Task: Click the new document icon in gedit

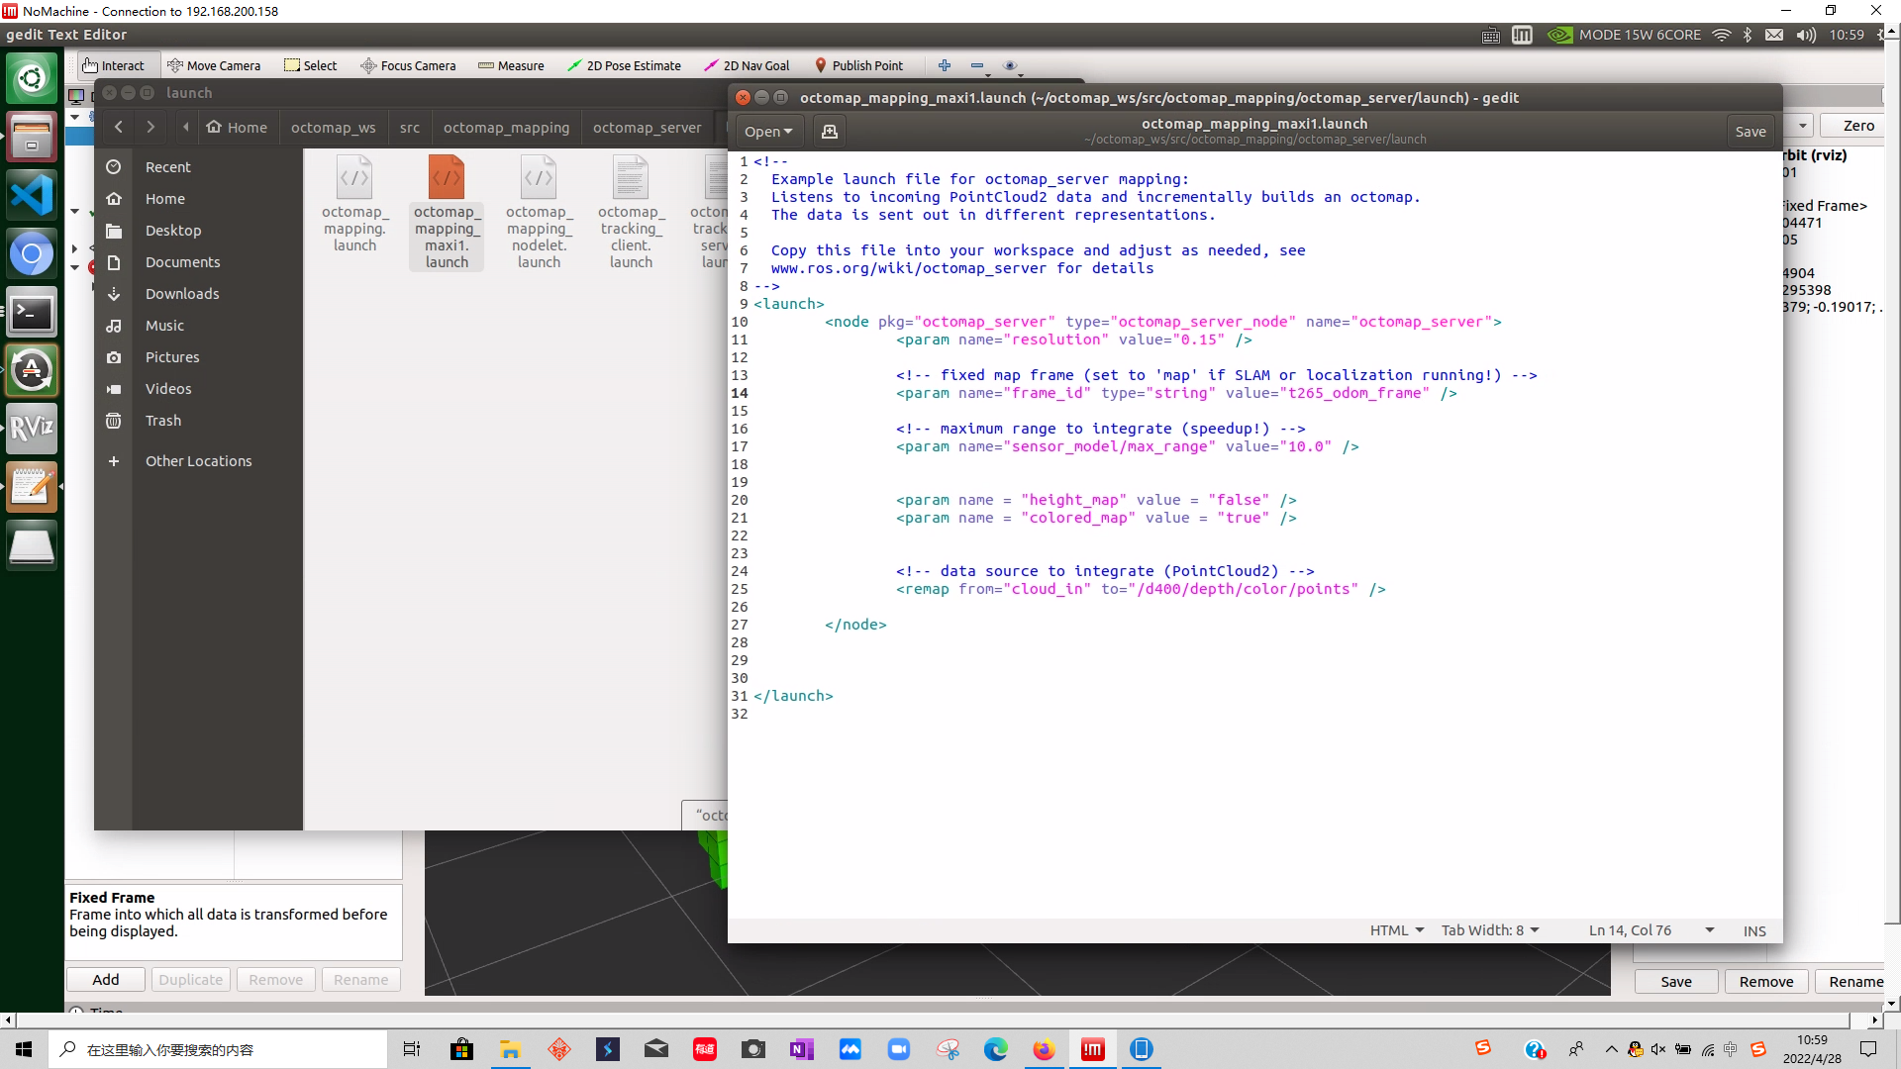Action: coord(830,131)
